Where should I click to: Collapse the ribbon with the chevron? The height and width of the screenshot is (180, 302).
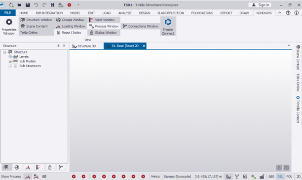[x=280, y=13]
